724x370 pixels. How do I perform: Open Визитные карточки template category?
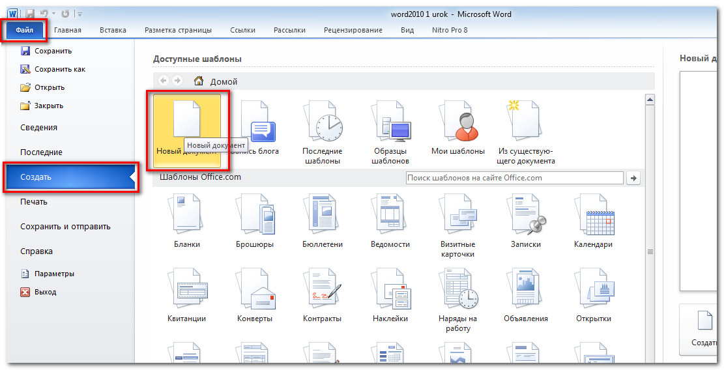tap(457, 226)
